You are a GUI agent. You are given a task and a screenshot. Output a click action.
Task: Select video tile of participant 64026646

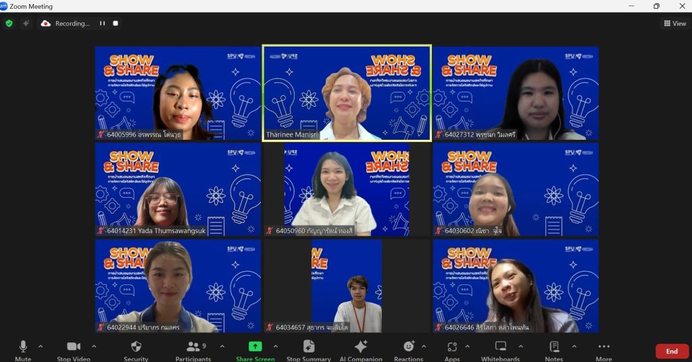pos(516,286)
